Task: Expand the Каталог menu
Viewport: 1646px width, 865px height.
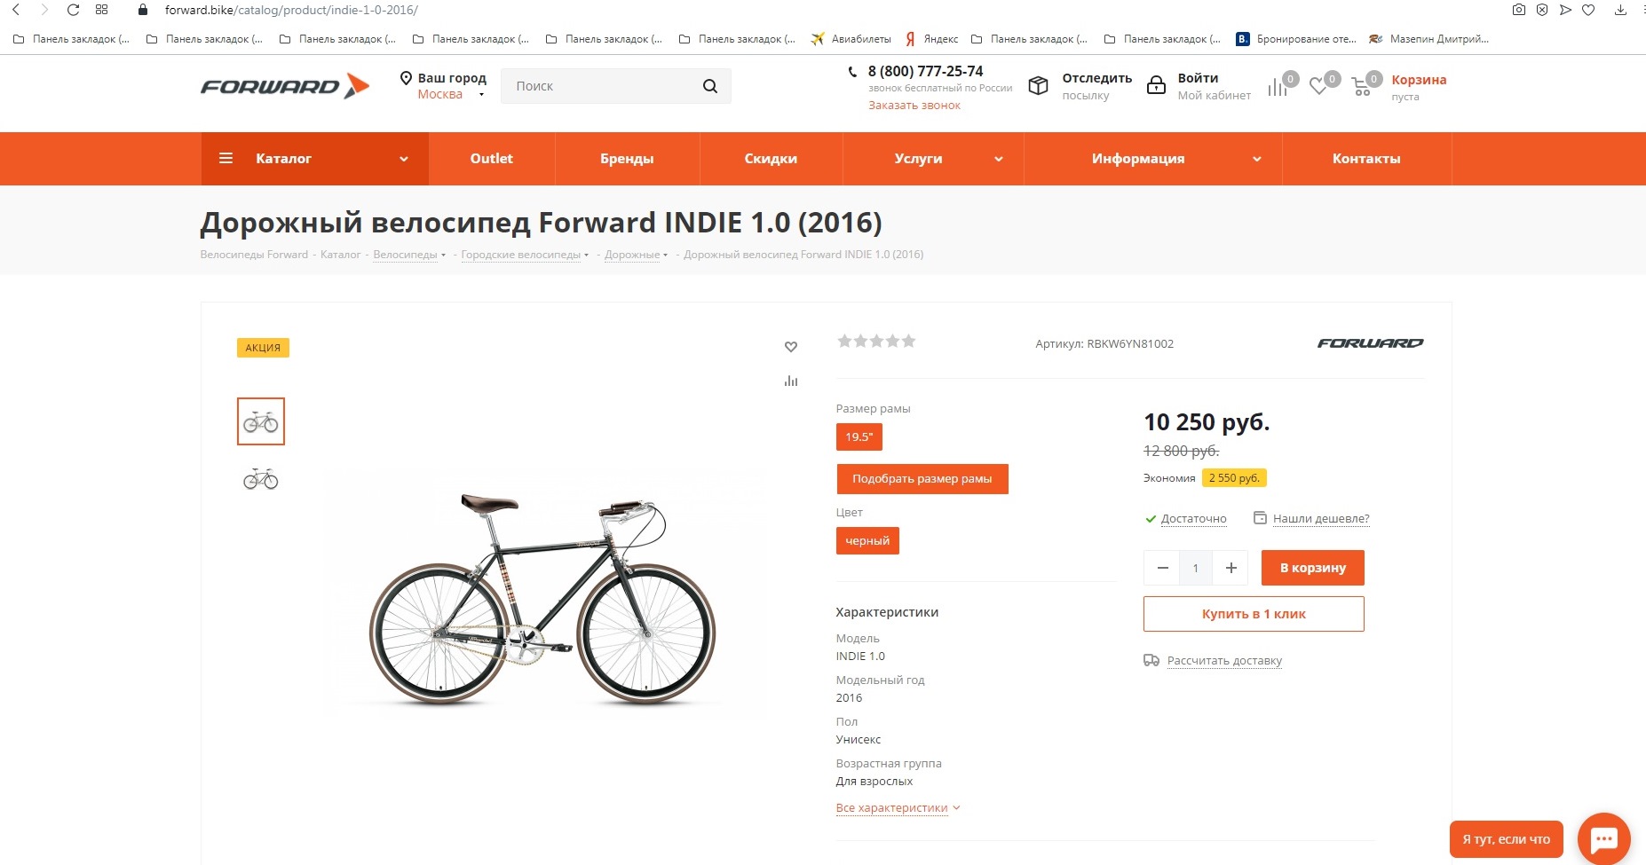Action: pos(314,159)
